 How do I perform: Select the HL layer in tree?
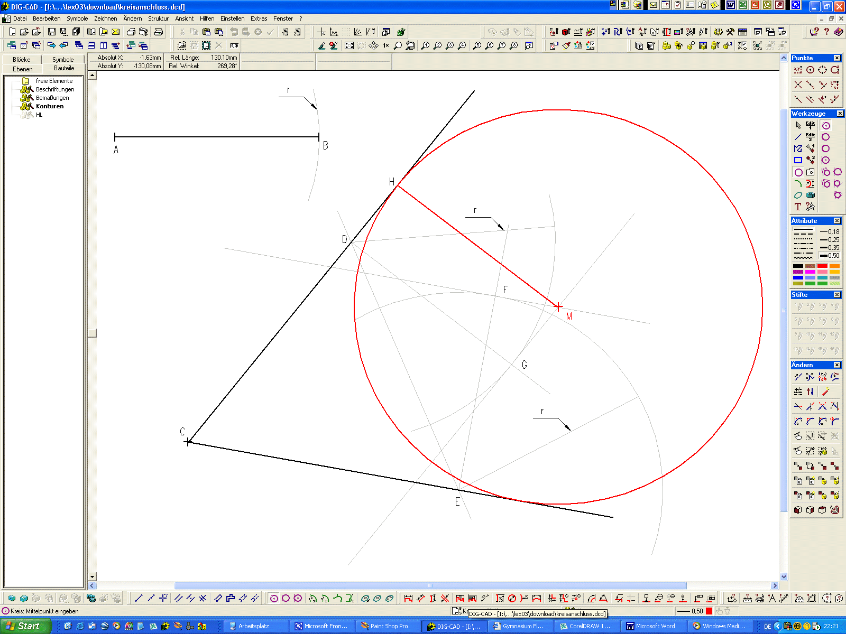click(39, 115)
